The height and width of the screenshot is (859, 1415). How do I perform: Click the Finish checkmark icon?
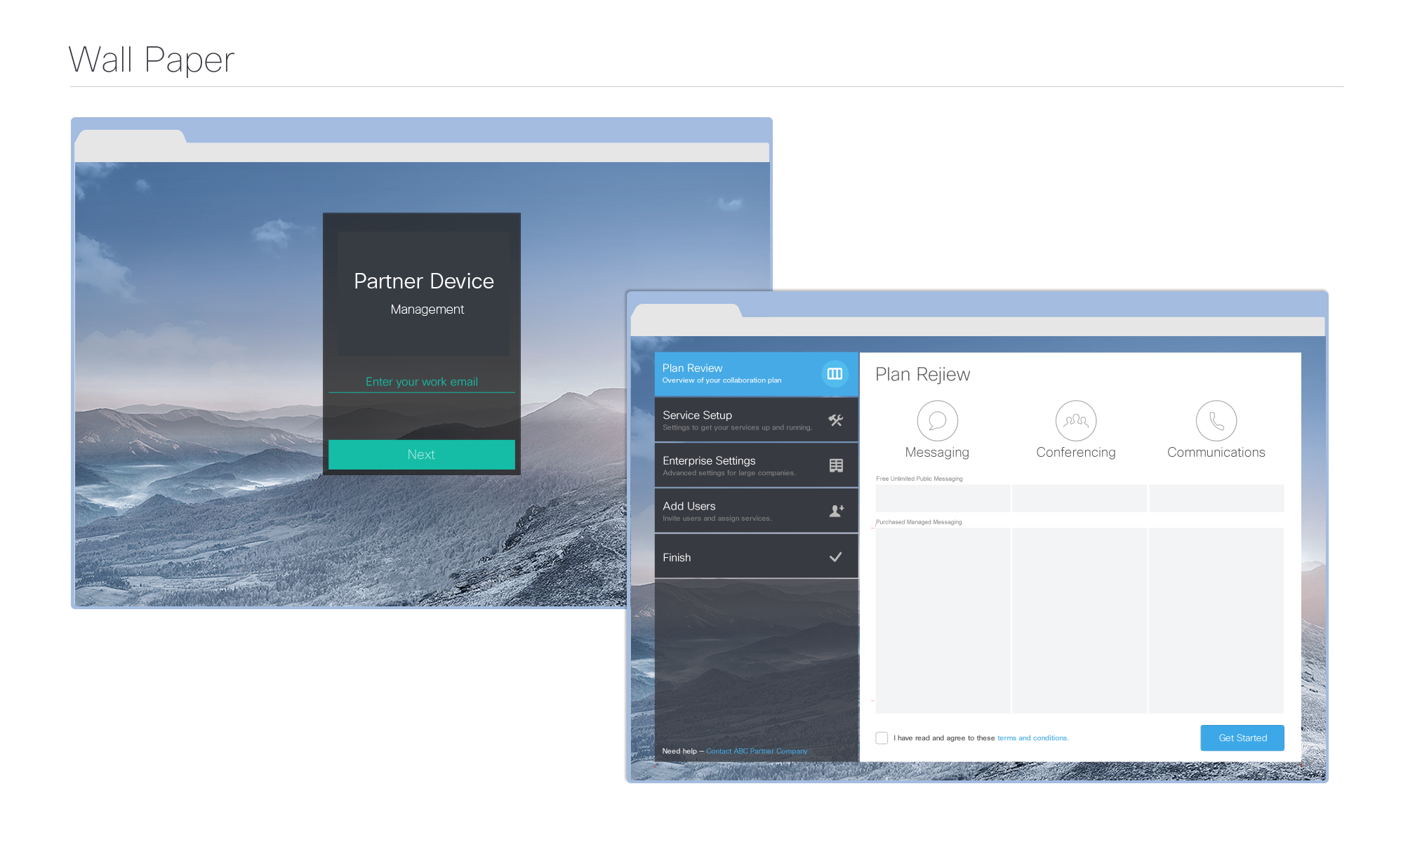coord(835,557)
